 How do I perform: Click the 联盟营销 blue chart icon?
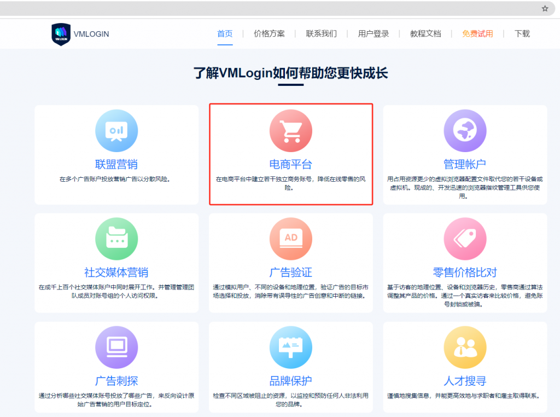coord(116,131)
